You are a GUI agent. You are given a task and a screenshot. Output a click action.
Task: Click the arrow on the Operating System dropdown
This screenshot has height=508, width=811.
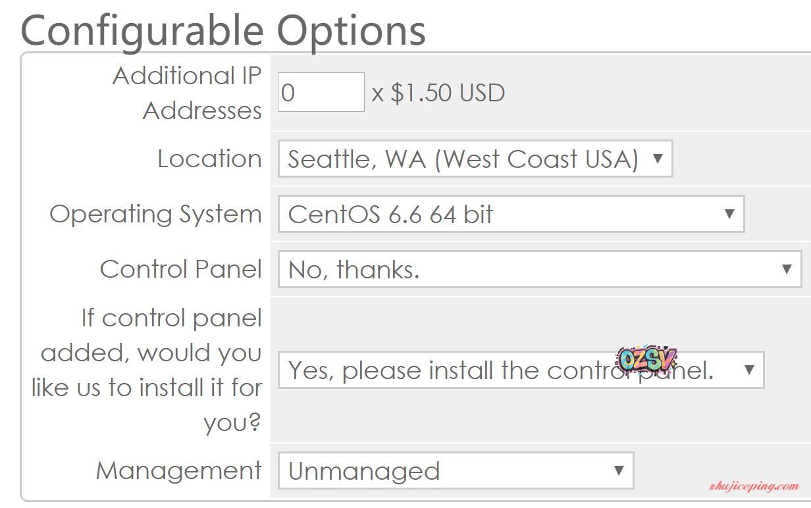tap(729, 214)
